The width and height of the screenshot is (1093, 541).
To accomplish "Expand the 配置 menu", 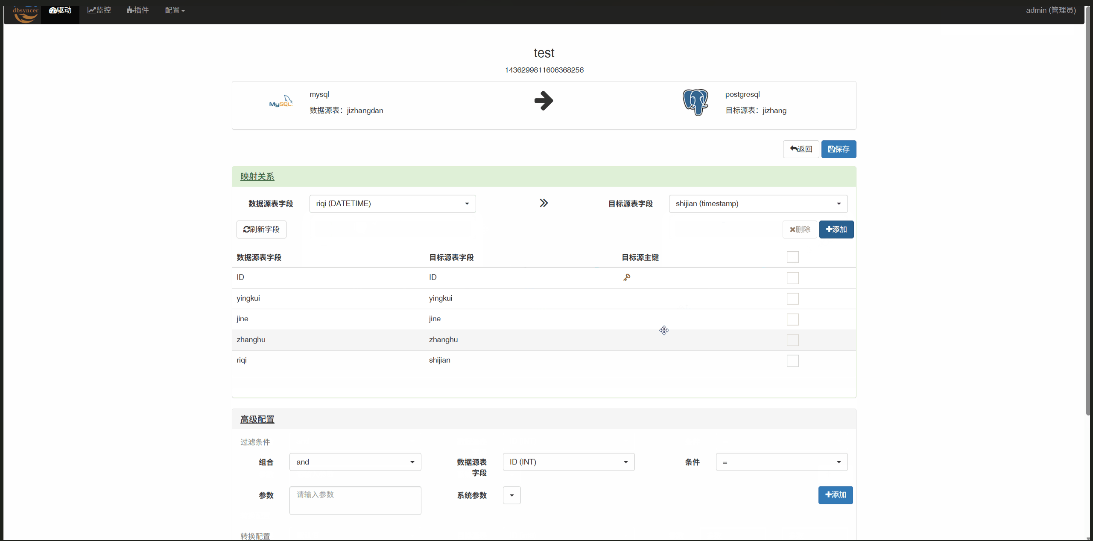I will click(175, 10).
